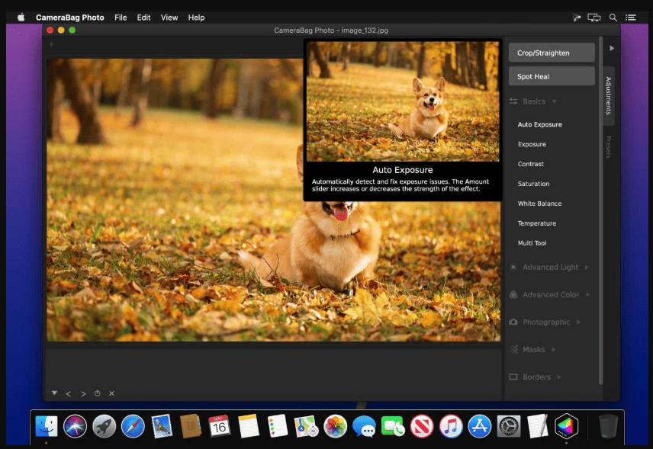The width and height of the screenshot is (653, 449).
Task: Click the Photographic camera icon
Action: 513,322
